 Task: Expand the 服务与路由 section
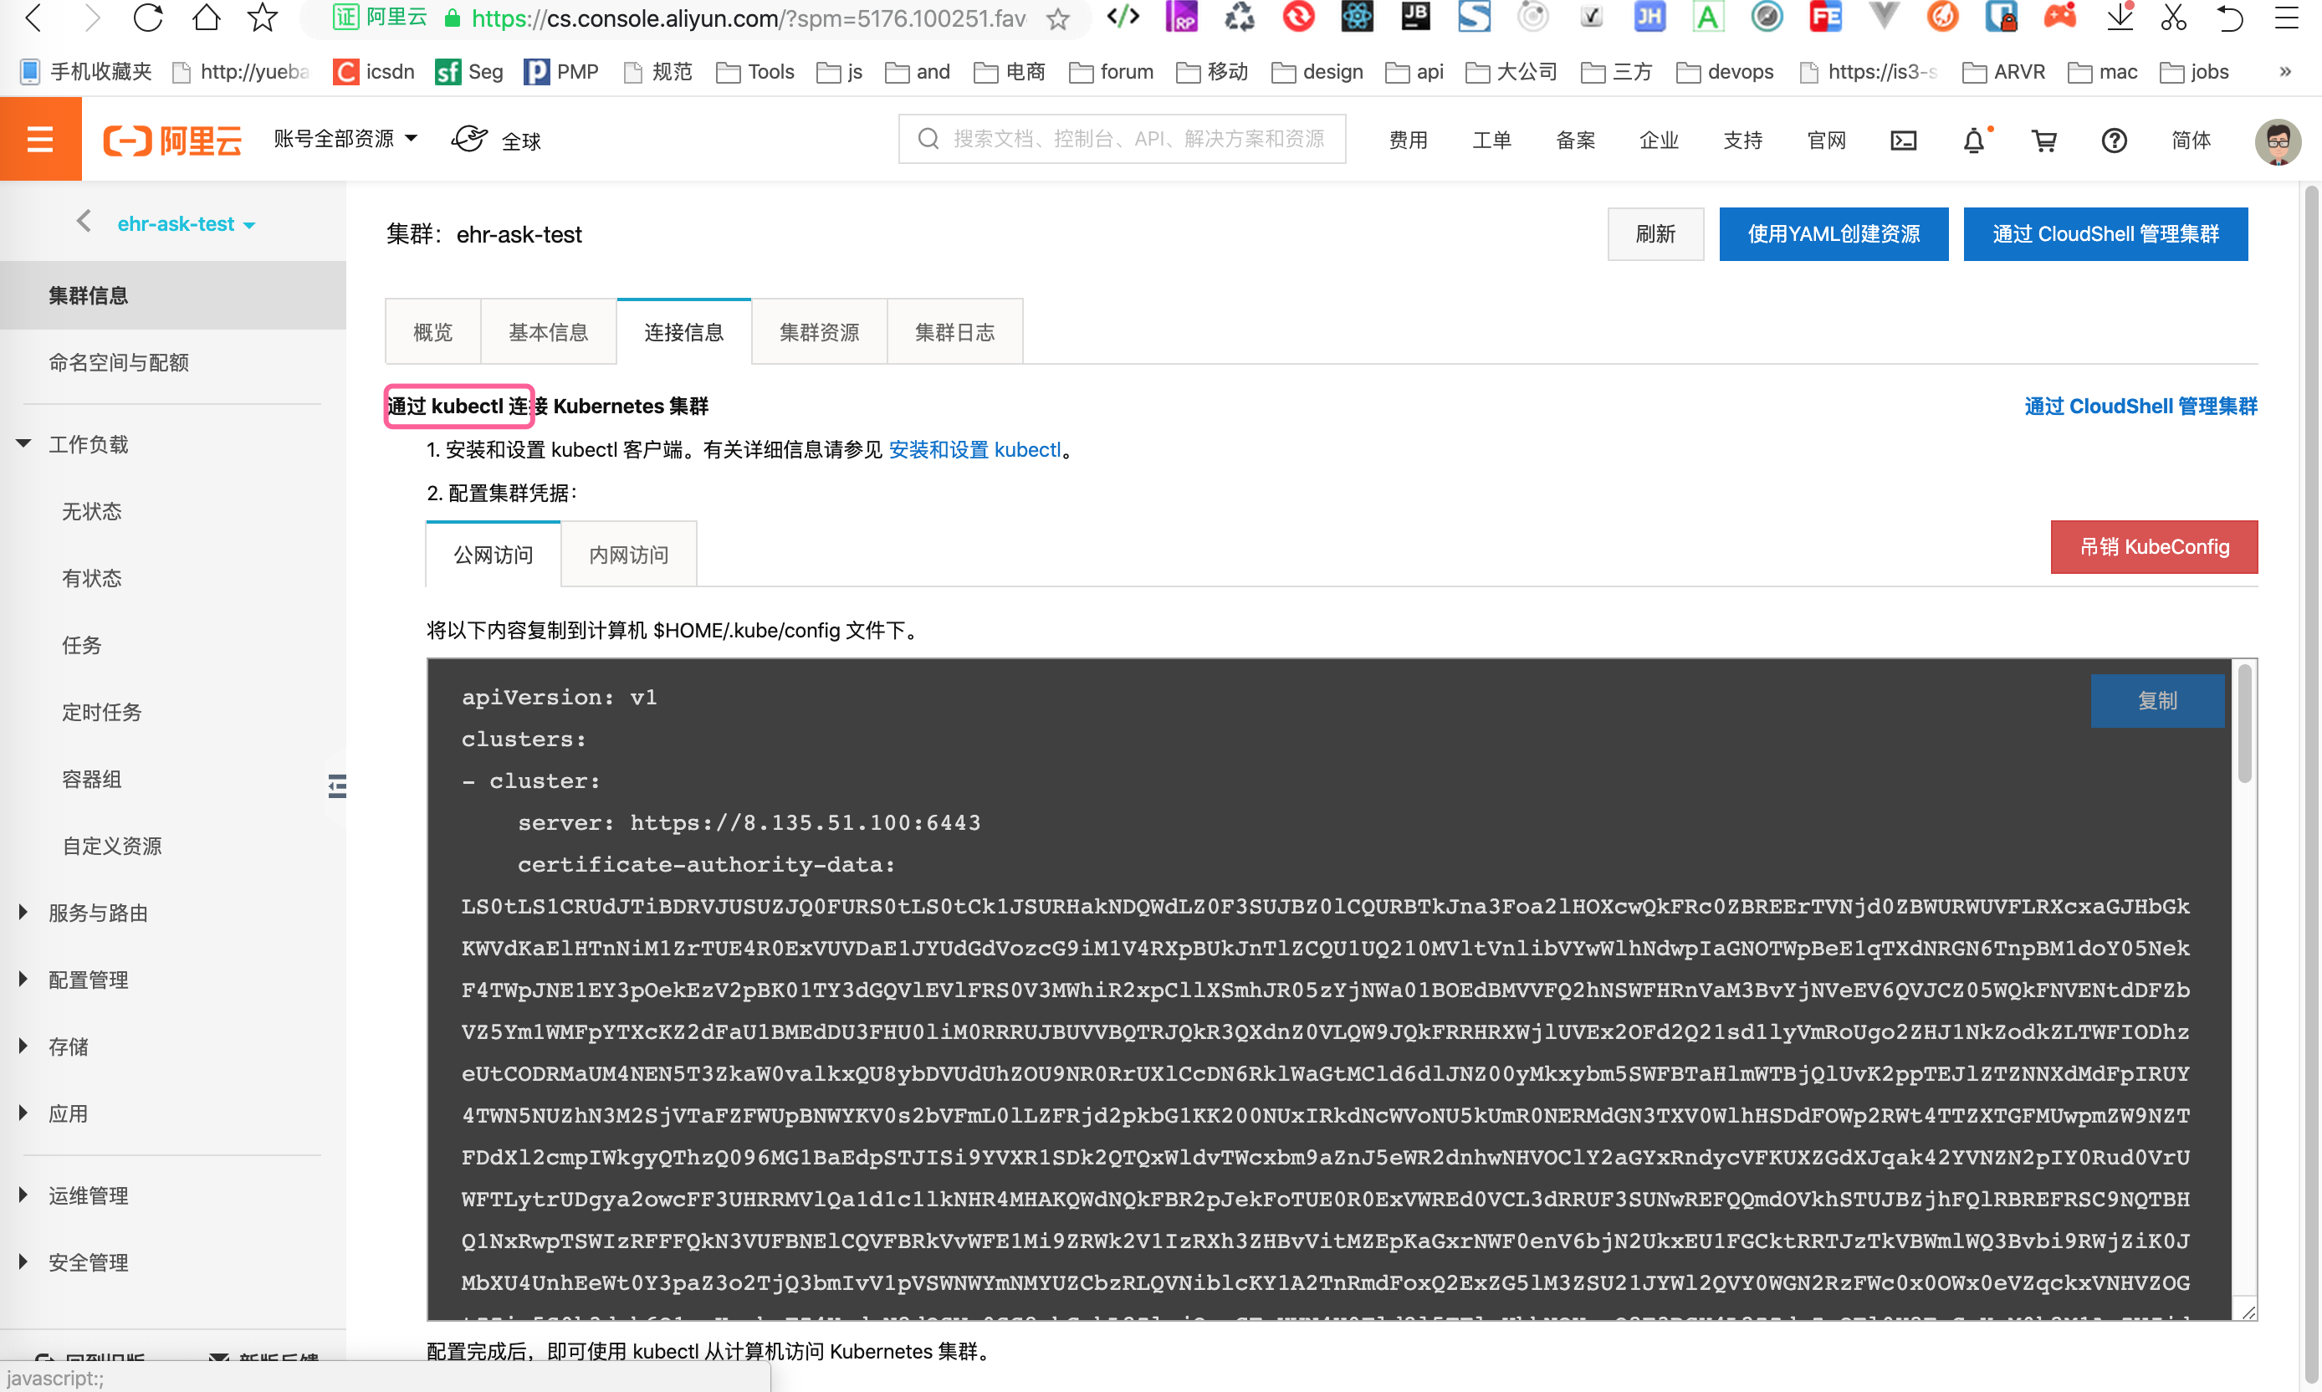[x=98, y=913]
